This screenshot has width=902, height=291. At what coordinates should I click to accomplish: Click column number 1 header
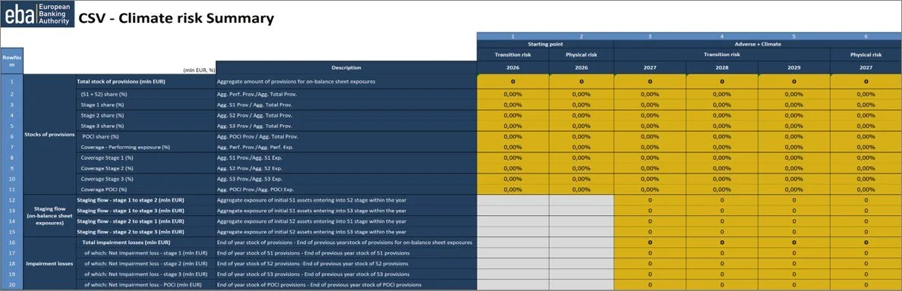tap(512, 36)
